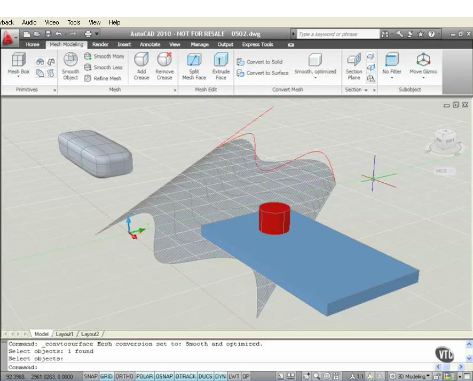Click the Edge Surface mesh icon
This screenshot has height=381, width=473.
(x=51, y=62)
